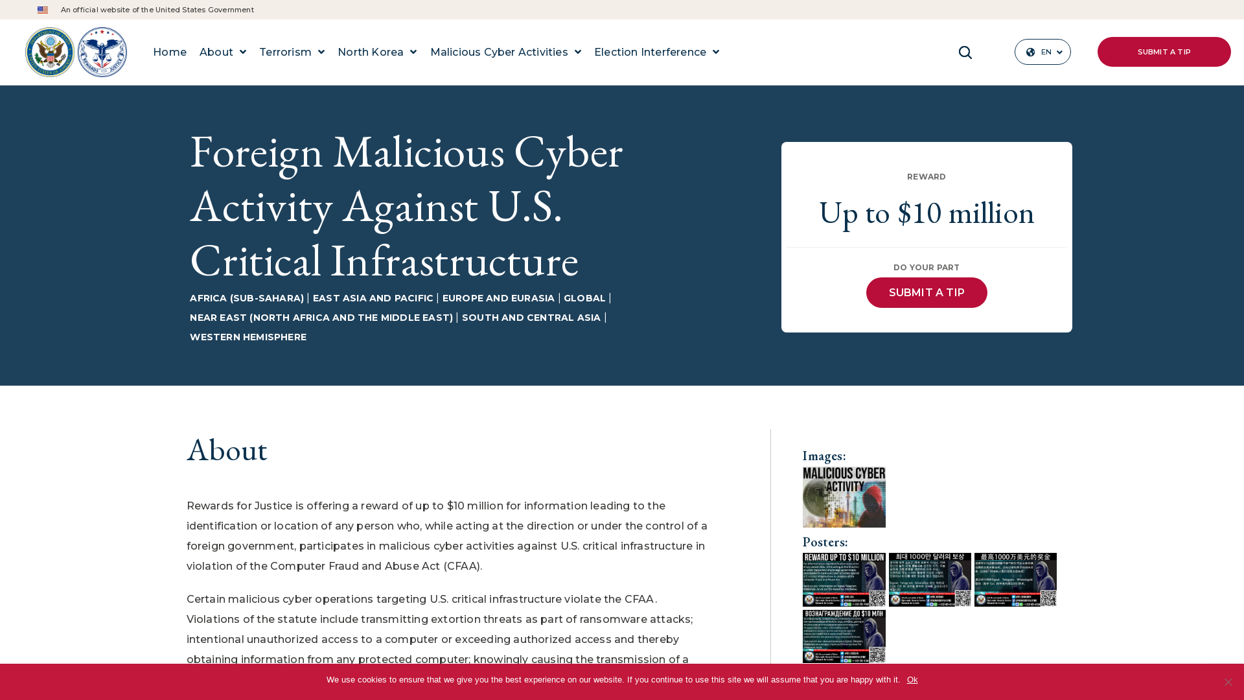1244x700 pixels.
Task: Click the SUBMIT A TIP button in reward card
Action: (x=926, y=292)
